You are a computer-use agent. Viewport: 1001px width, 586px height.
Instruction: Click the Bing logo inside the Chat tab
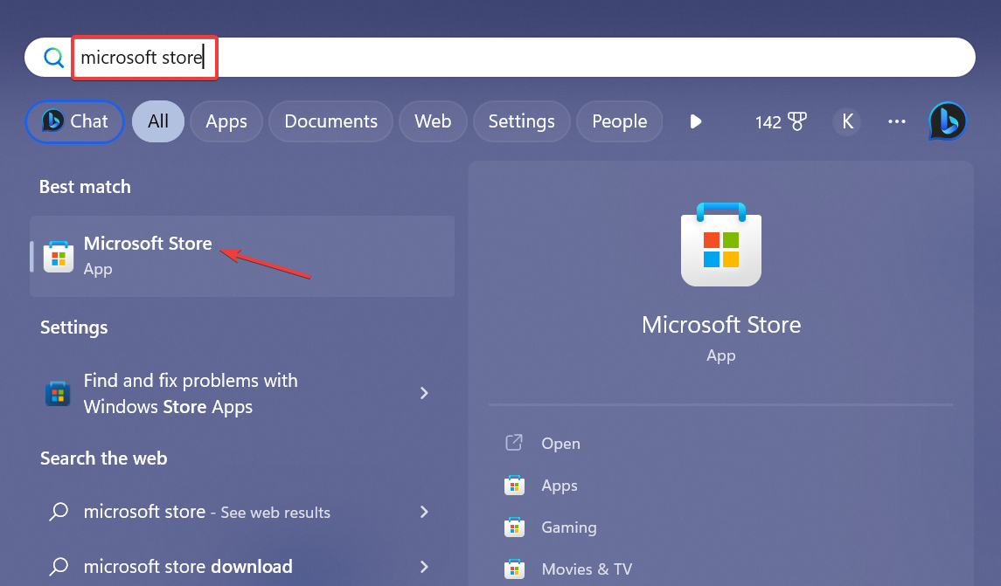pyautogui.click(x=53, y=121)
